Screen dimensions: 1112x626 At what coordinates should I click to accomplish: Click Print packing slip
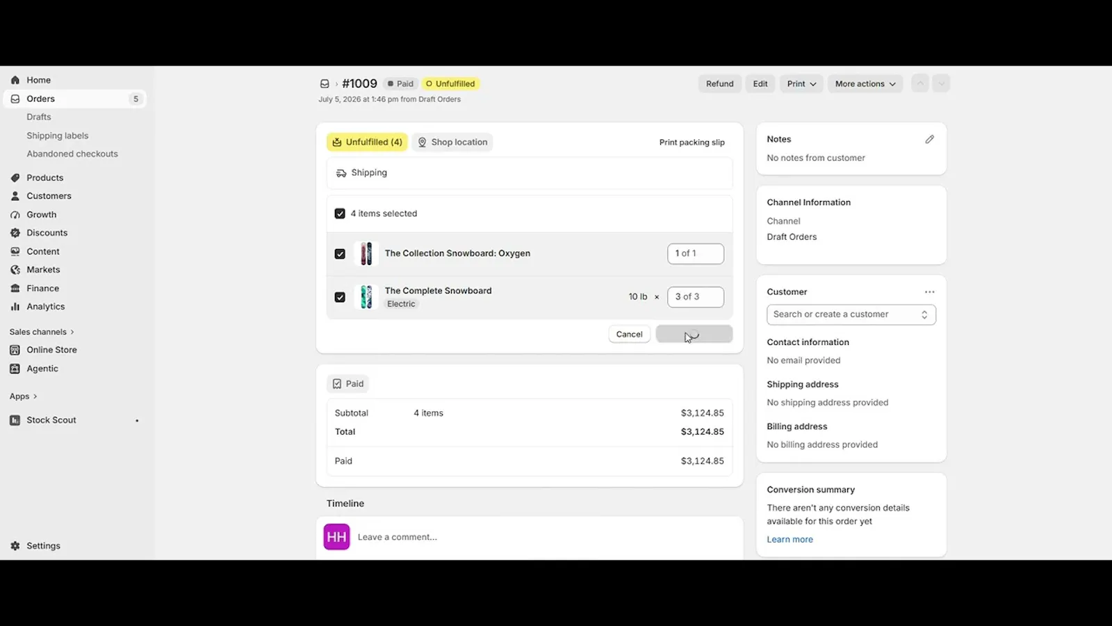click(x=692, y=143)
